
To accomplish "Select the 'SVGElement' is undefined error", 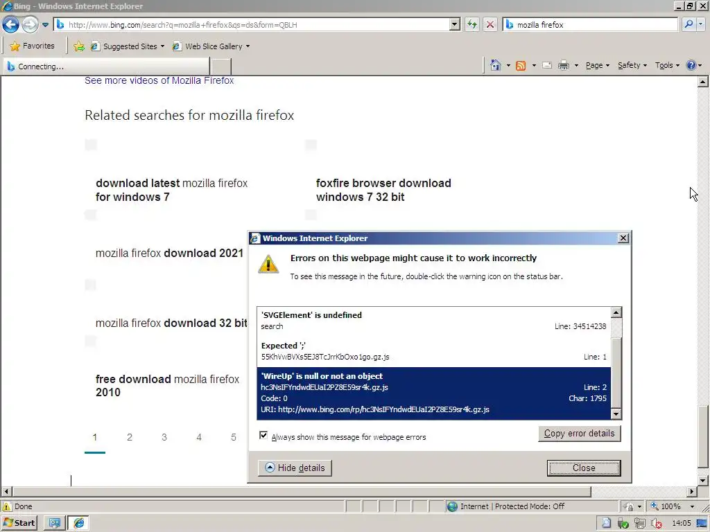I will click(434, 321).
